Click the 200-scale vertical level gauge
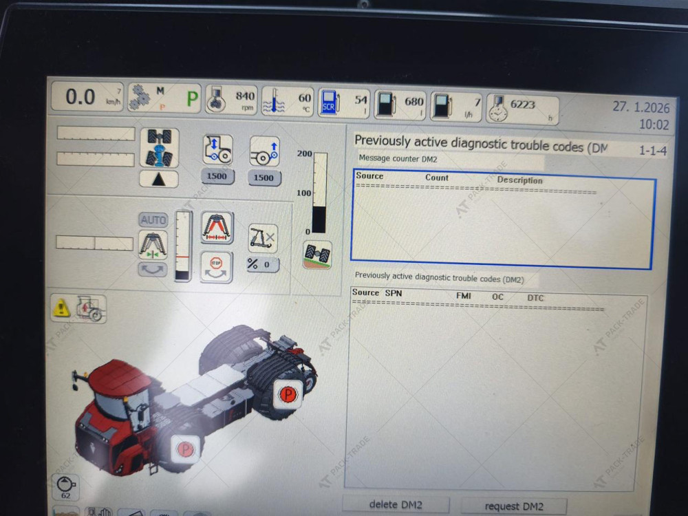688x516 pixels. (x=319, y=193)
